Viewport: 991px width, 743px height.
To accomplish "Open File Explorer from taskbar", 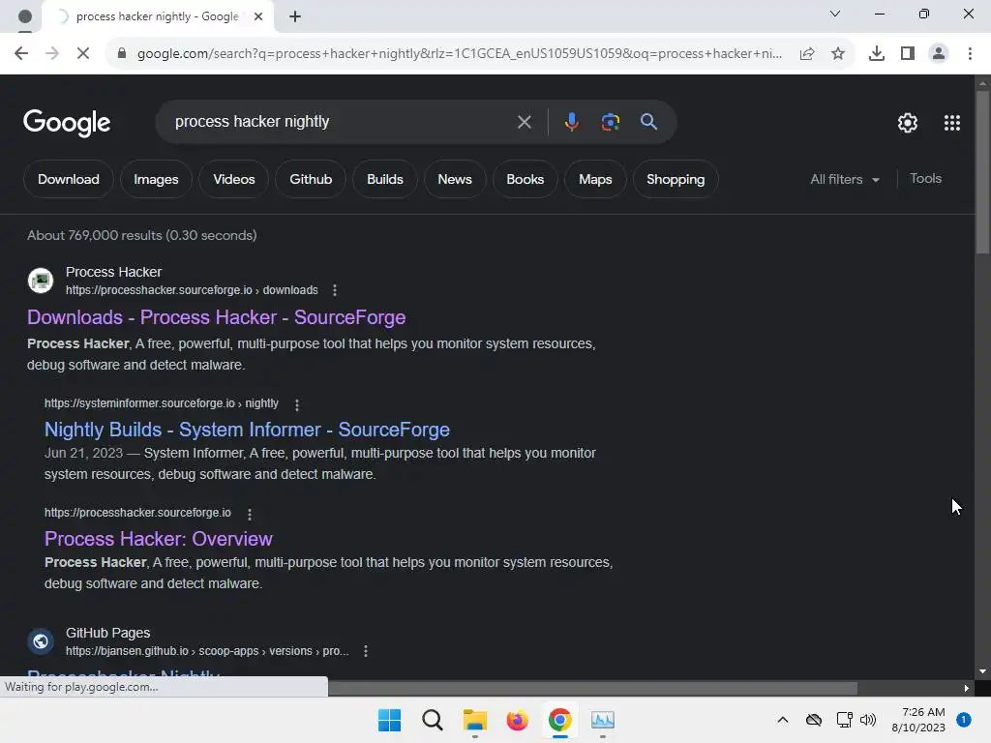I will click(x=474, y=720).
